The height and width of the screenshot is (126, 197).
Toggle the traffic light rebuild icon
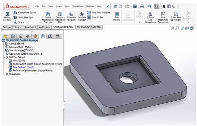coord(164,6)
